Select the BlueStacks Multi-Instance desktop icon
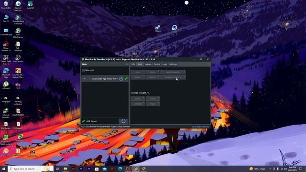 coord(6,140)
